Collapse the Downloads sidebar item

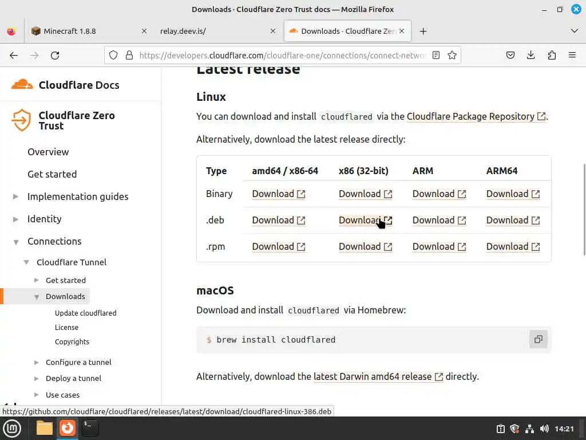37,297
